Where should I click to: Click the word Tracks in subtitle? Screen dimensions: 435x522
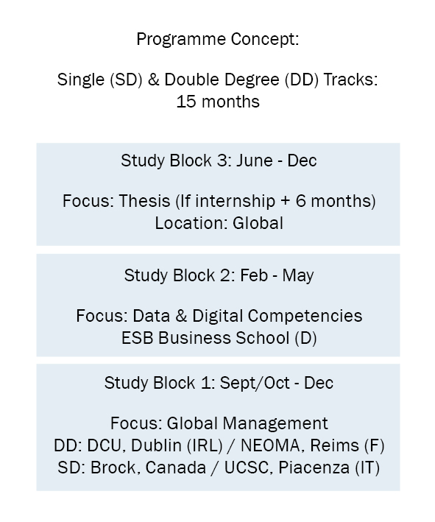click(350, 80)
